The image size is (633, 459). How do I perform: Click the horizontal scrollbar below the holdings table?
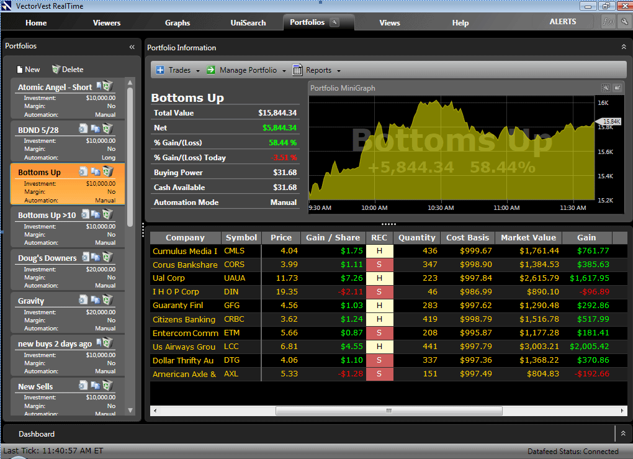[388, 411]
